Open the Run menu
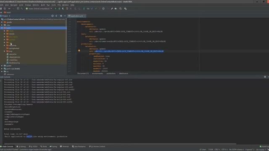 tap(48, 5)
